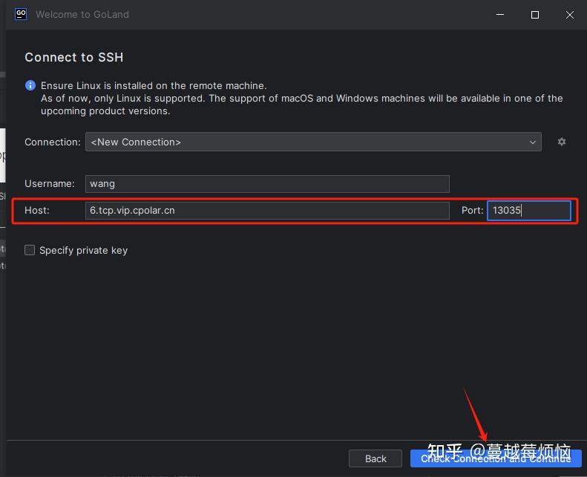The image size is (587, 477).
Task: Click Check Connection and Continue button
Action: [496, 458]
